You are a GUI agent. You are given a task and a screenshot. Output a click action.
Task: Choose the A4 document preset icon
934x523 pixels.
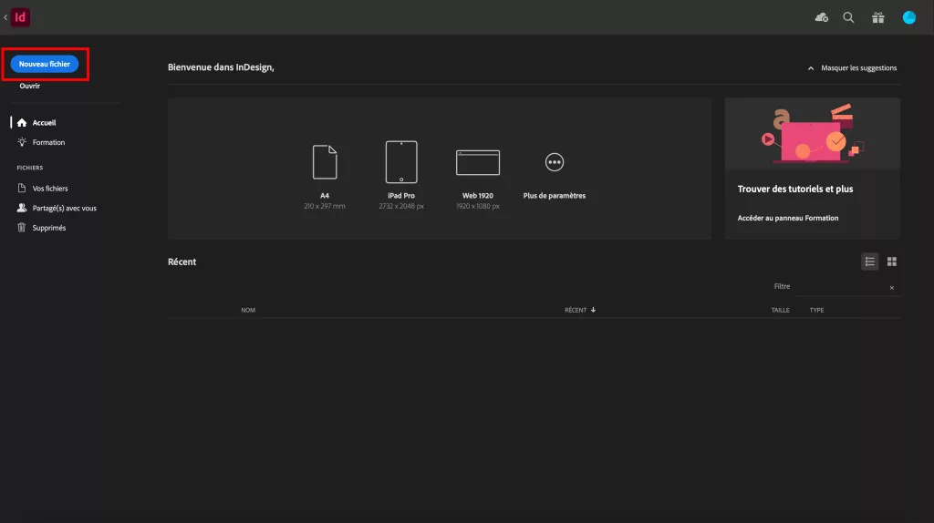pyautogui.click(x=325, y=162)
